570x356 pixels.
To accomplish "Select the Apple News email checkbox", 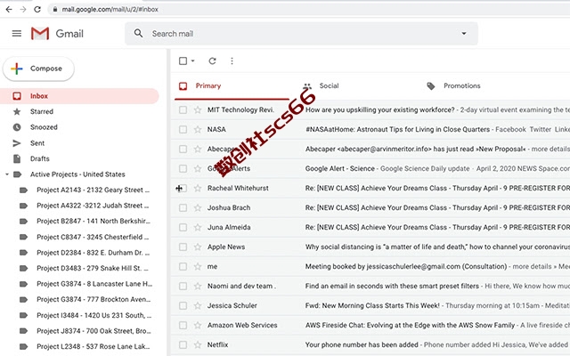I will pyautogui.click(x=183, y=247).
